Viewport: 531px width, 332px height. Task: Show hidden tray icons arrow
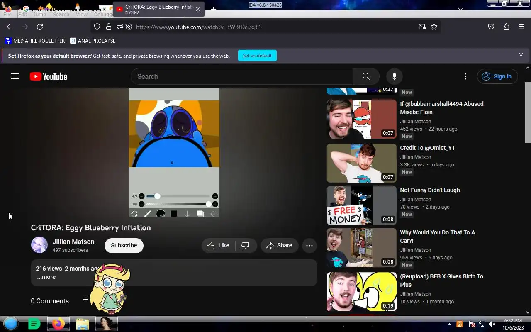click(x=449, y=324)
